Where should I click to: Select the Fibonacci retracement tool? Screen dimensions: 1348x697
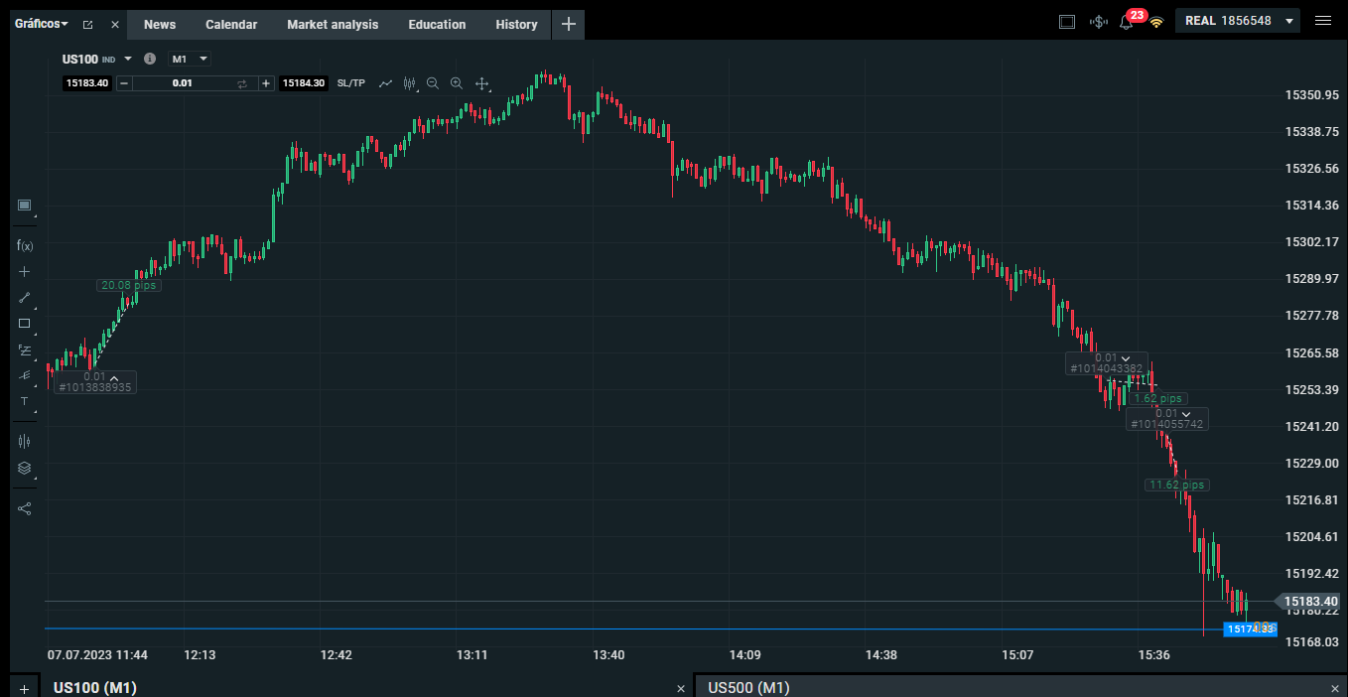(25, 349)
